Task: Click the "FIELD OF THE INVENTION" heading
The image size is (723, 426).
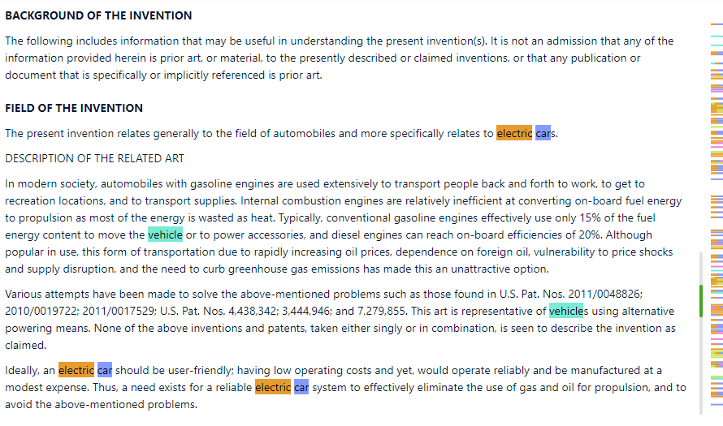Action: pos(74,108)
